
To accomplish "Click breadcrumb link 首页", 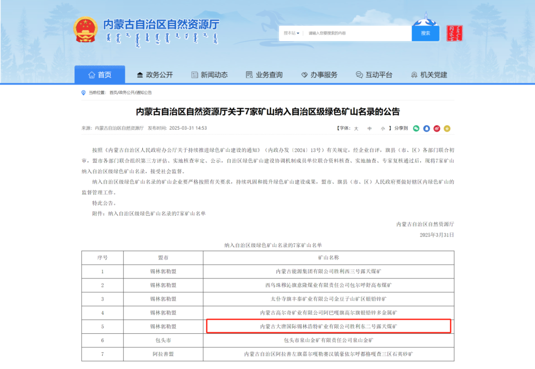I will pos(113,92).
